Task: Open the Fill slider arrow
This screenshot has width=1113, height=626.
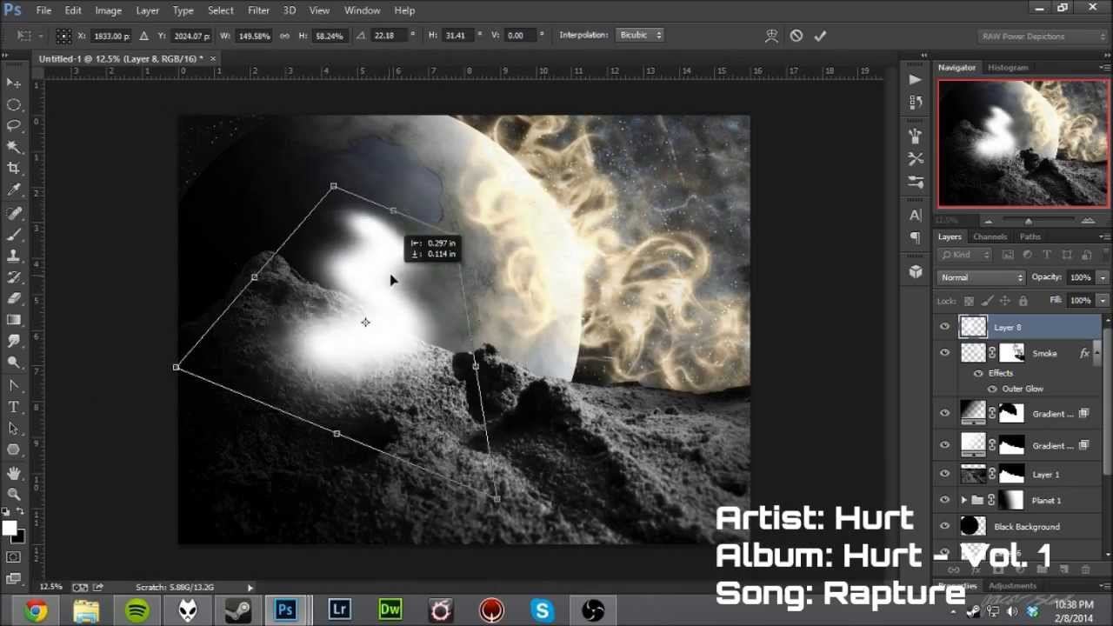Action: coord(1103,300)
